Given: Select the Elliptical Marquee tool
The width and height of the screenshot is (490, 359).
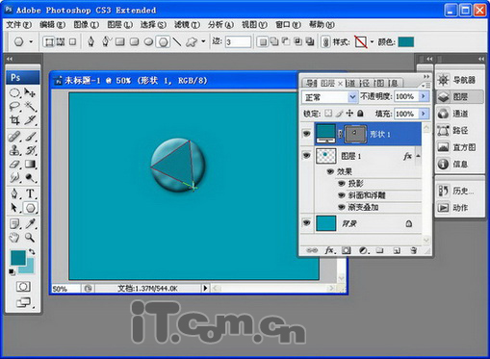Looking at the screenshot, I should coord(14,93).
